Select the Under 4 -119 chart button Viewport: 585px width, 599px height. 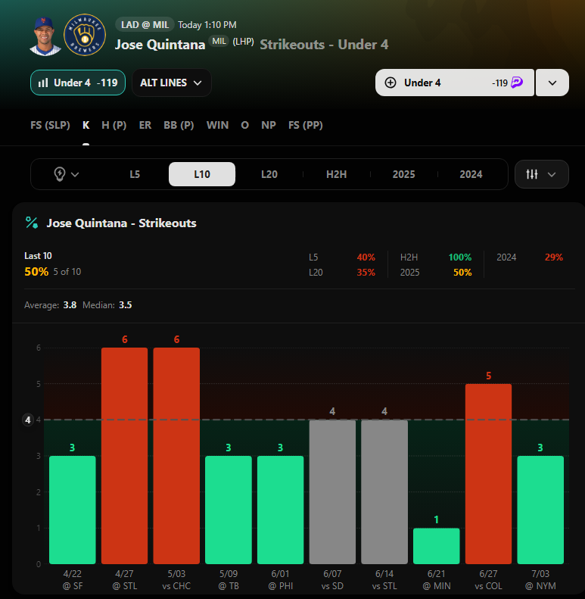[78, 83]
